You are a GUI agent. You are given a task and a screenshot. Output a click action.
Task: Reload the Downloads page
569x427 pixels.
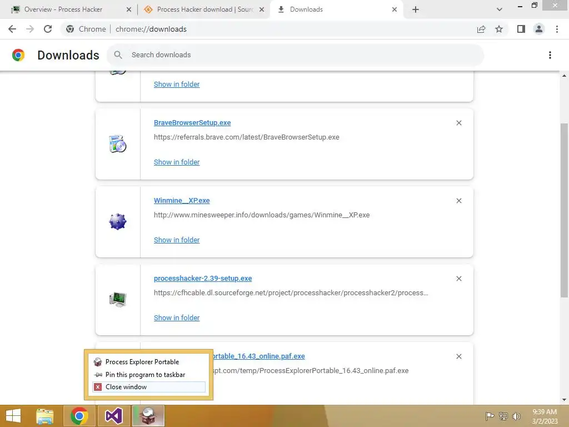click(48, 29)
